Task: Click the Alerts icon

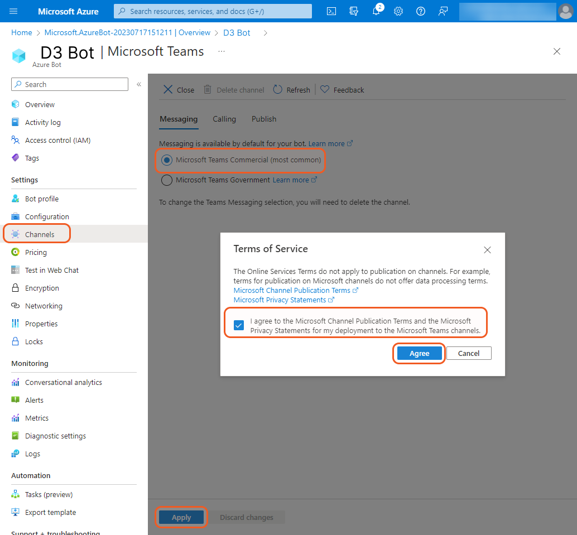Action: (x=16, y=400)
